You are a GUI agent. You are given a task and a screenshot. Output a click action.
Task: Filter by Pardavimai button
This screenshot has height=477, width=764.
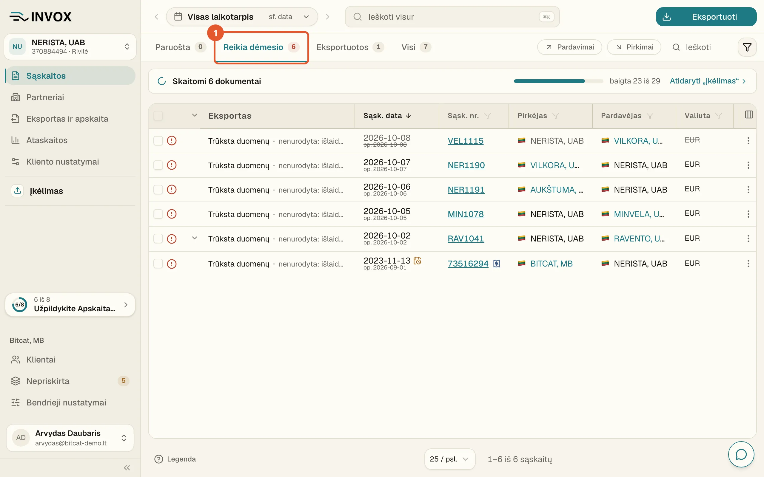[569, 47]
